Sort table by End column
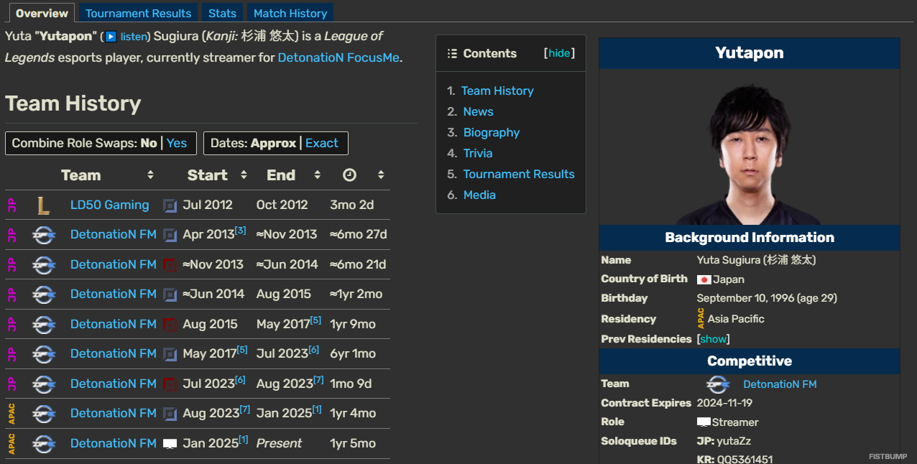 [317, 175]
